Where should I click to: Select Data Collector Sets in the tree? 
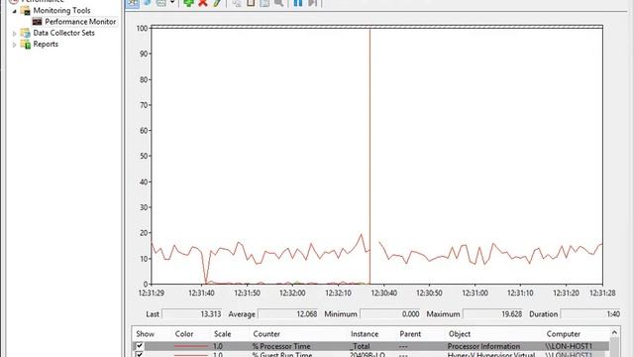click(63, 33)
